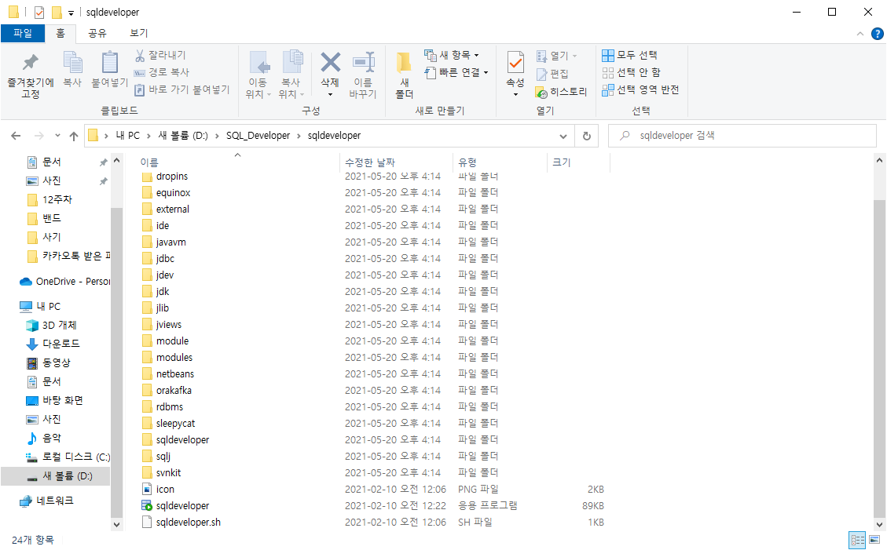This screenshot has height=550, width=887.
Task: Switch to details view icon in status bar
Action: click(x=858, y=540)
